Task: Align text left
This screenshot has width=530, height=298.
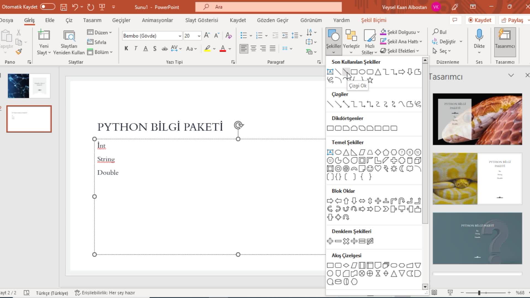Action: click(243, 49)
